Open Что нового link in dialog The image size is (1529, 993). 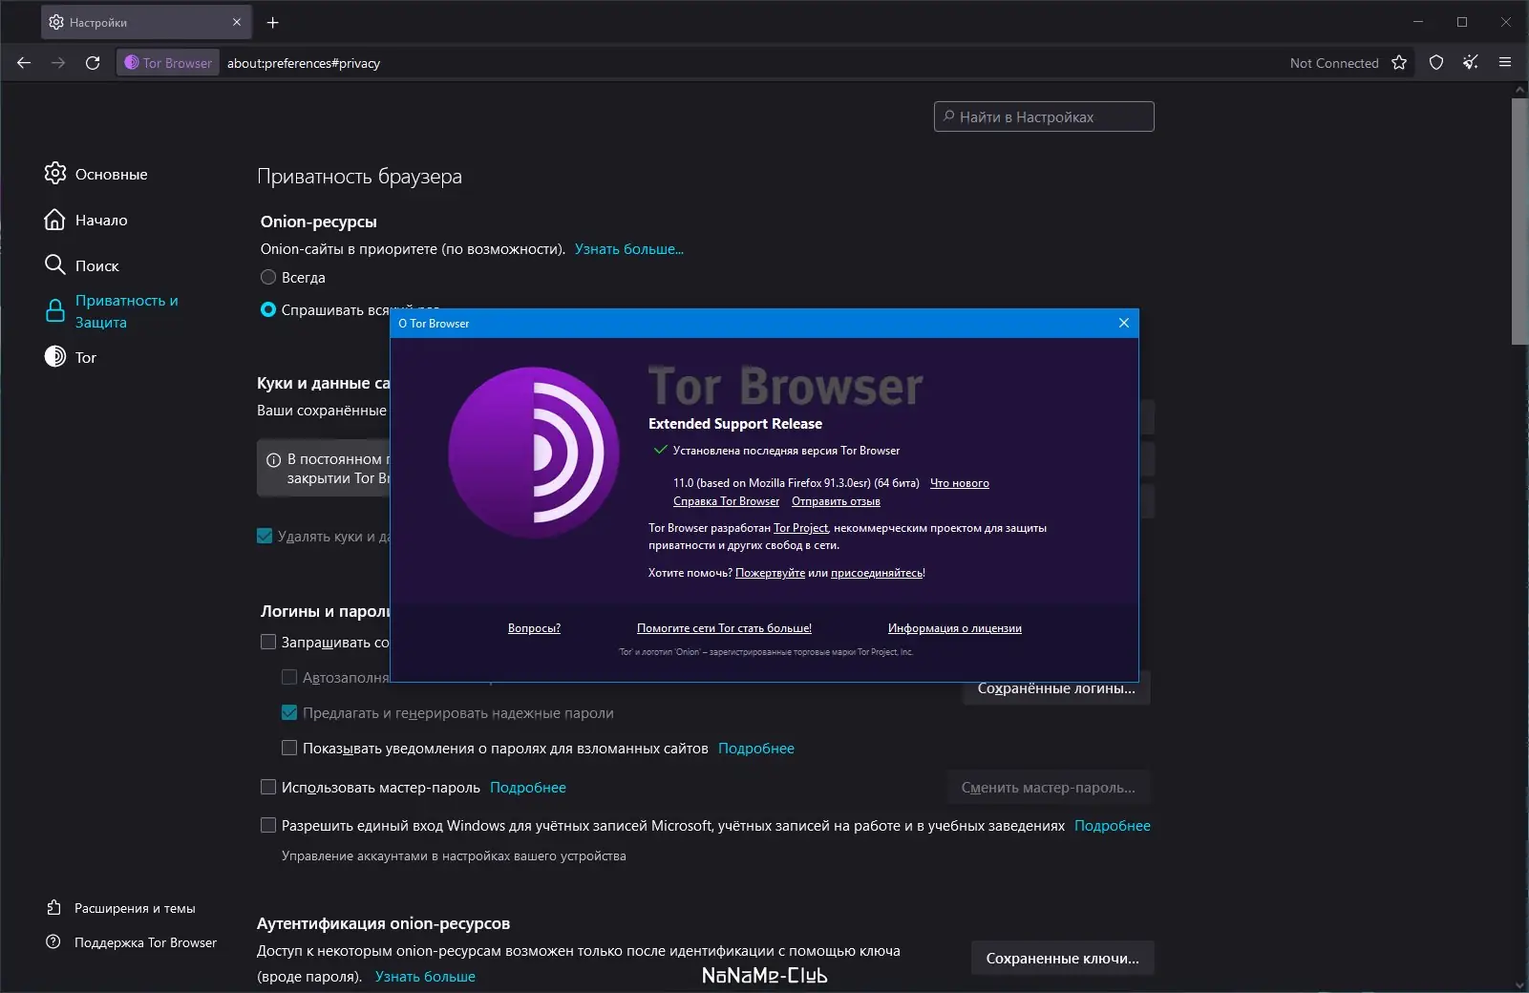[960, 483]
